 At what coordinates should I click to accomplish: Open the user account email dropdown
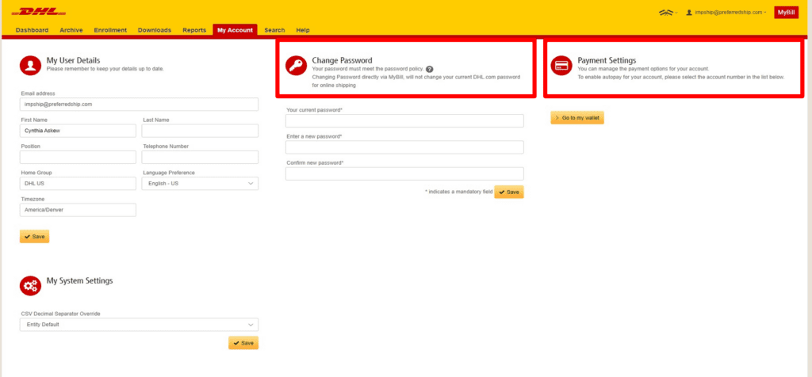(730, 13)
